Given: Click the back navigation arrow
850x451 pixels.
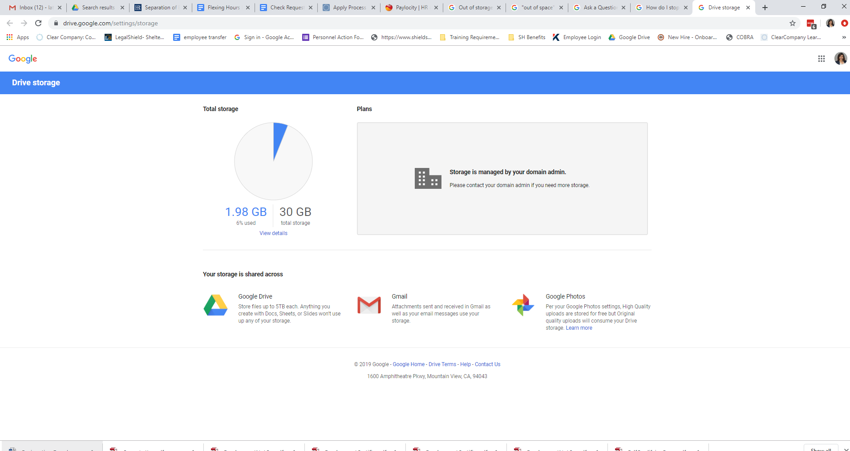Looking at the screenshot, I should (x=9, y=23).
